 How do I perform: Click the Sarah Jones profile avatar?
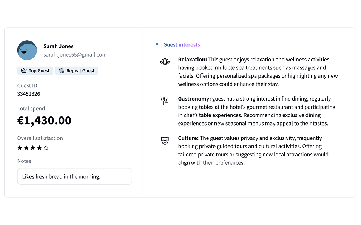coord(27,51)
